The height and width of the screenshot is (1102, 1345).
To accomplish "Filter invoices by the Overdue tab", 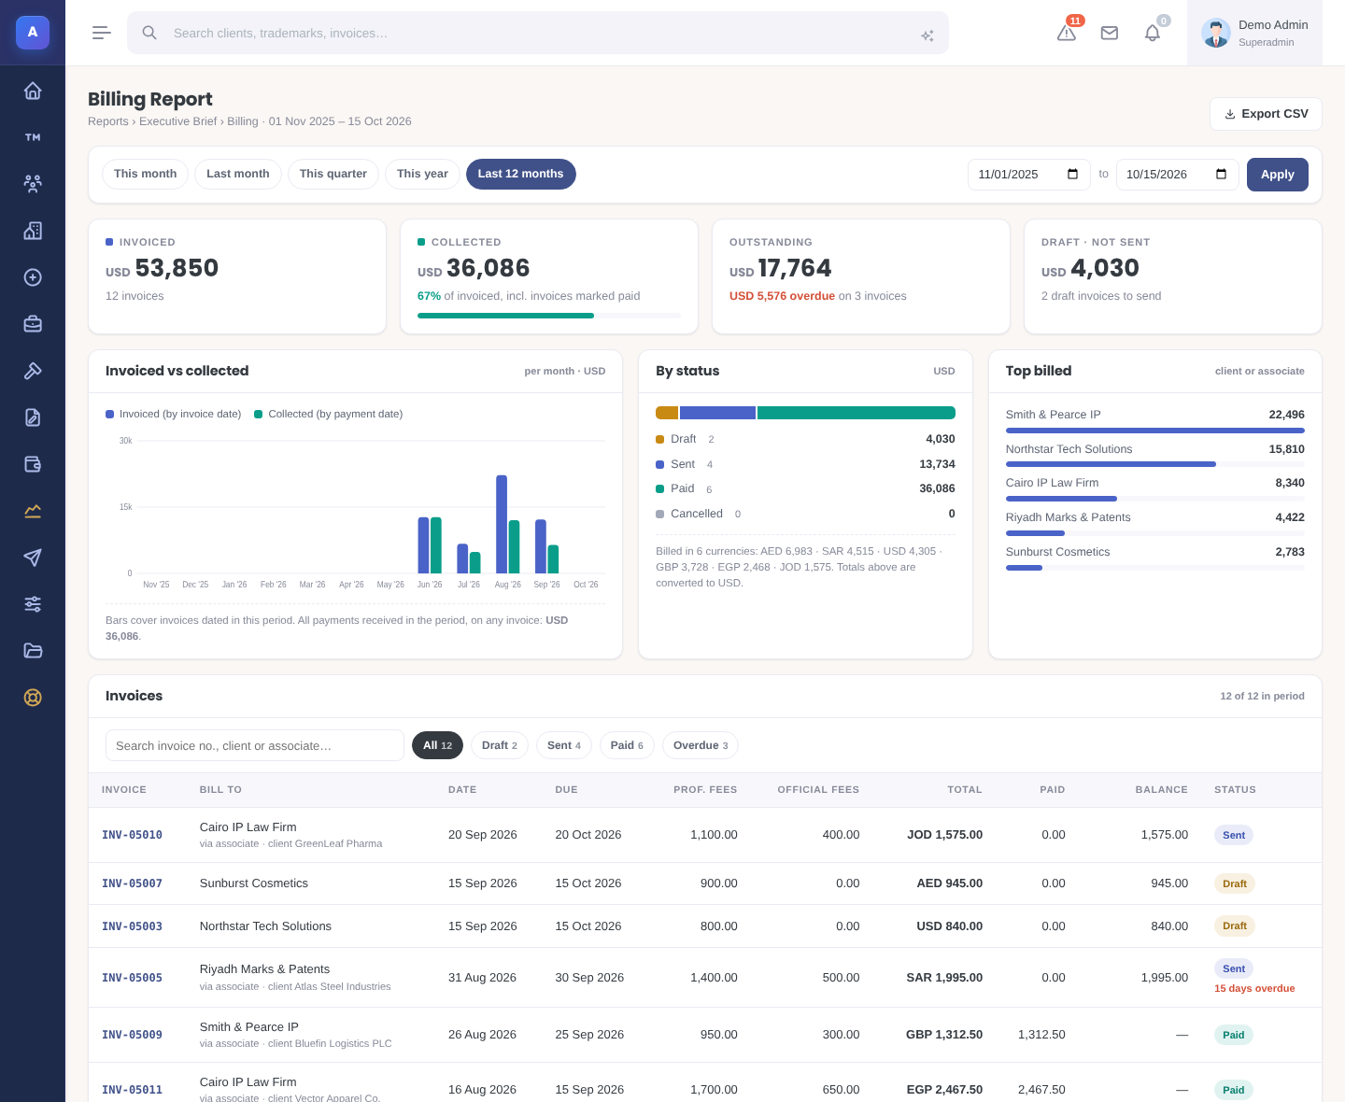I will tap(701, 745).
